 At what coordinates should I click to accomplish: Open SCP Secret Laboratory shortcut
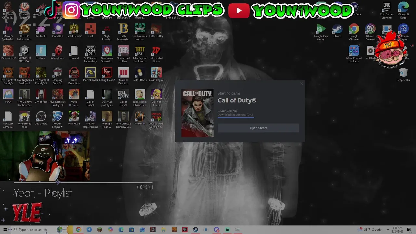(x=90, y=54)
